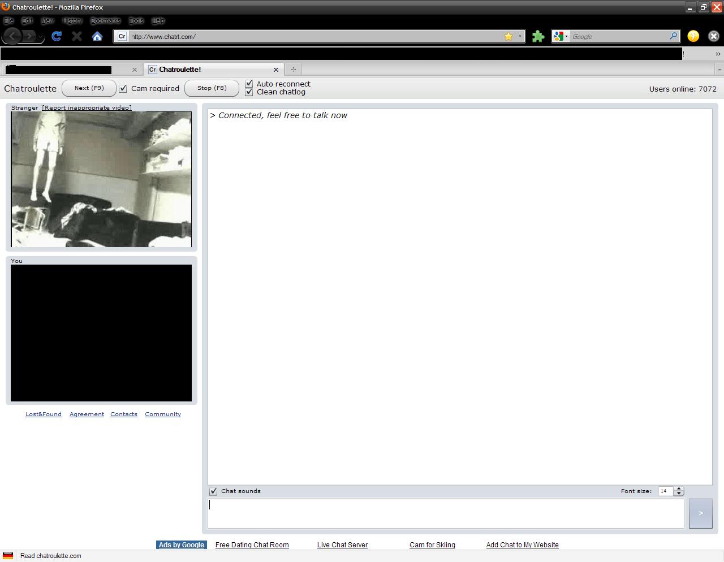The width and height of the screenshot is (724, 562).
Task: Open the History menu
Action: point(73,20)
